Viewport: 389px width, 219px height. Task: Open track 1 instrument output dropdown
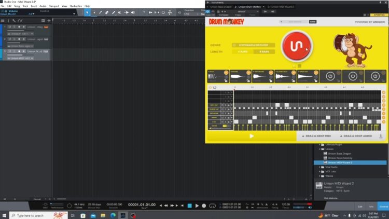(32, 34)
